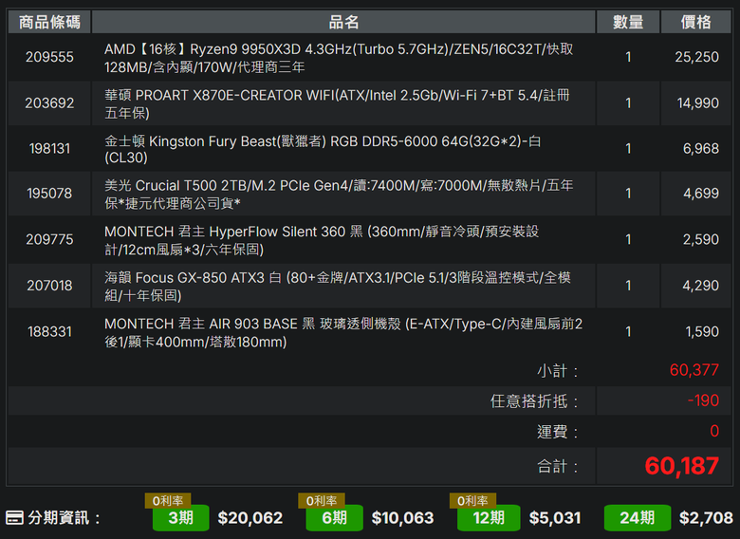The height and width of the screenshot is (539, 740).
Task: Click the 0利率 badge above 12期
Action: coord(472,501)
